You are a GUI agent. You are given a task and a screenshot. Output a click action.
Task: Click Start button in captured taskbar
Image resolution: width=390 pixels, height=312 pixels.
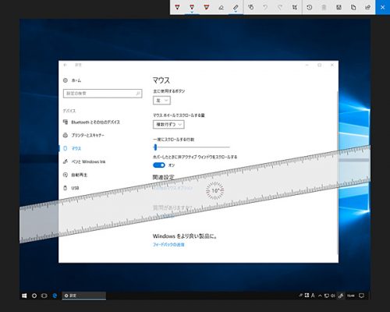[x=24, y=296]
